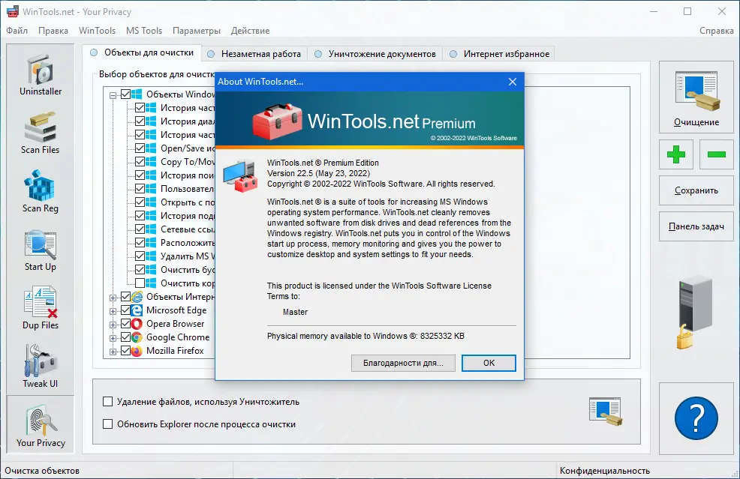Open the Параметры menu
Screen dimensions: 740x479
tap(197, 31)
